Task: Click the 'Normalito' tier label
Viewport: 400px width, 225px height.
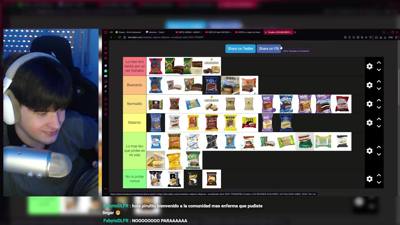Action: (x=135, y=104)
